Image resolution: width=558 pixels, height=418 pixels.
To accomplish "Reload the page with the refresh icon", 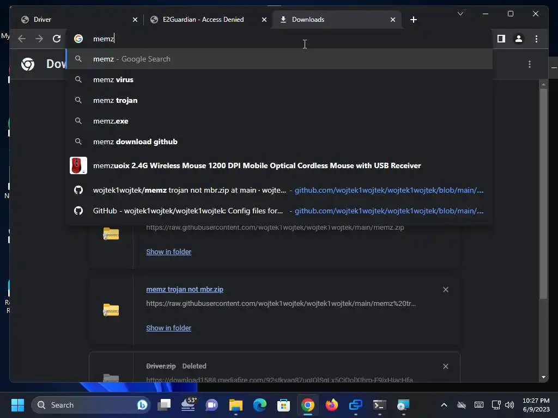I will tap(57, 39).
